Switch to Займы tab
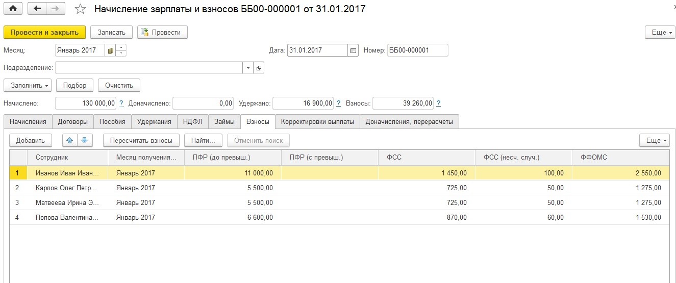This screenshot has width=676, height=283. point(224,121)
